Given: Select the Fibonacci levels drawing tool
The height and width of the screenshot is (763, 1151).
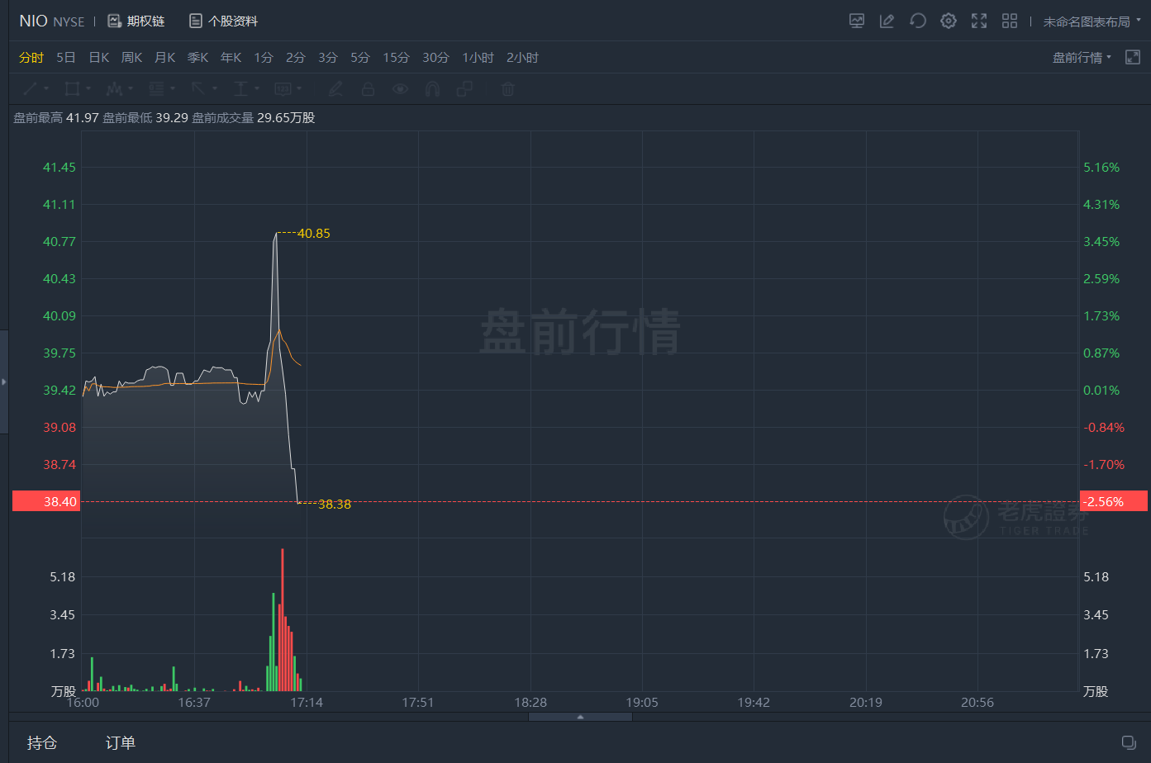Looking at the screenshot, I should click(156, 88).
